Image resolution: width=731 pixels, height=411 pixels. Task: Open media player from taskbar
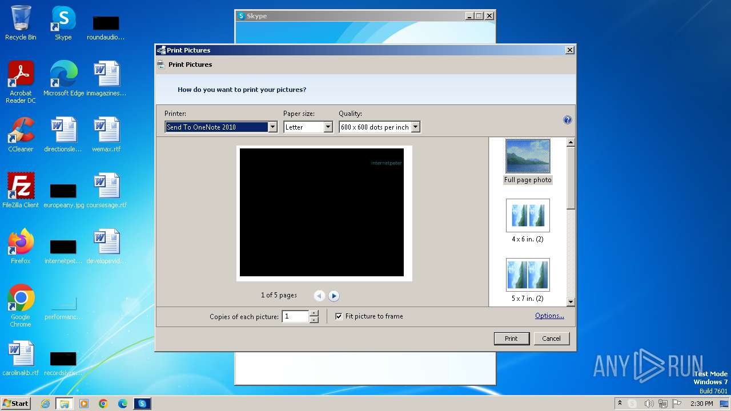tap(84, 404)
